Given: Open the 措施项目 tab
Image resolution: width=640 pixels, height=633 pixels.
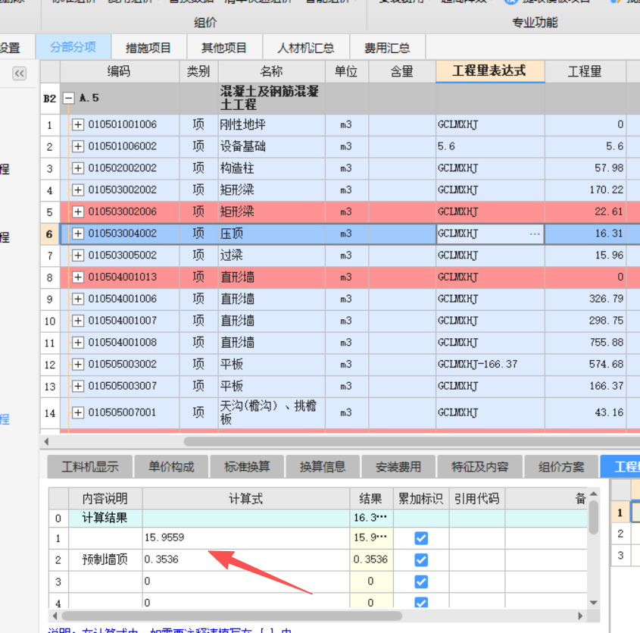Looking at the screenshot, I should pos(148,48).
